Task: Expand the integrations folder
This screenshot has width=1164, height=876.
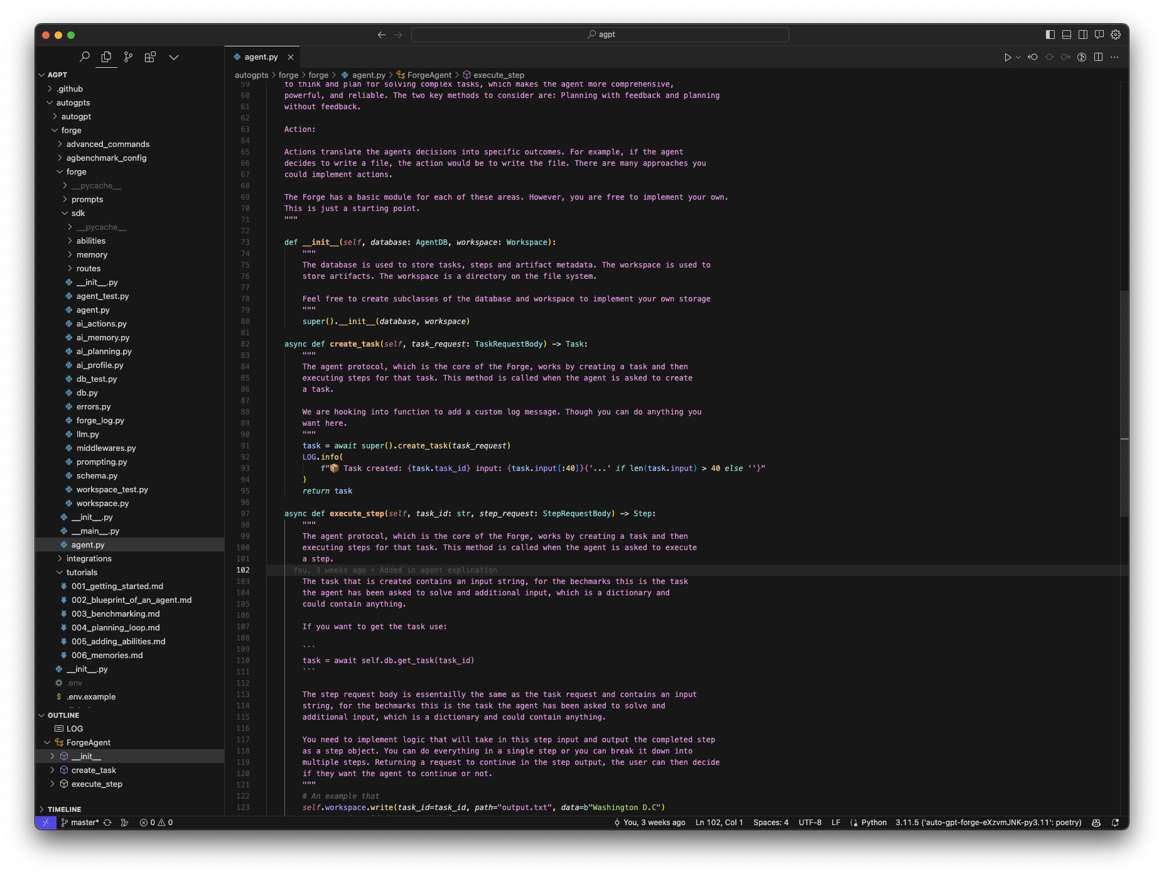Action: pos(89,559)
